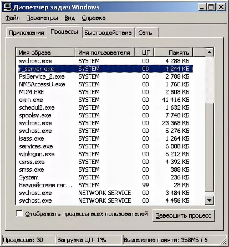Sort by Имя пользователя column header

pyautogui.click(x=105, y=52)
